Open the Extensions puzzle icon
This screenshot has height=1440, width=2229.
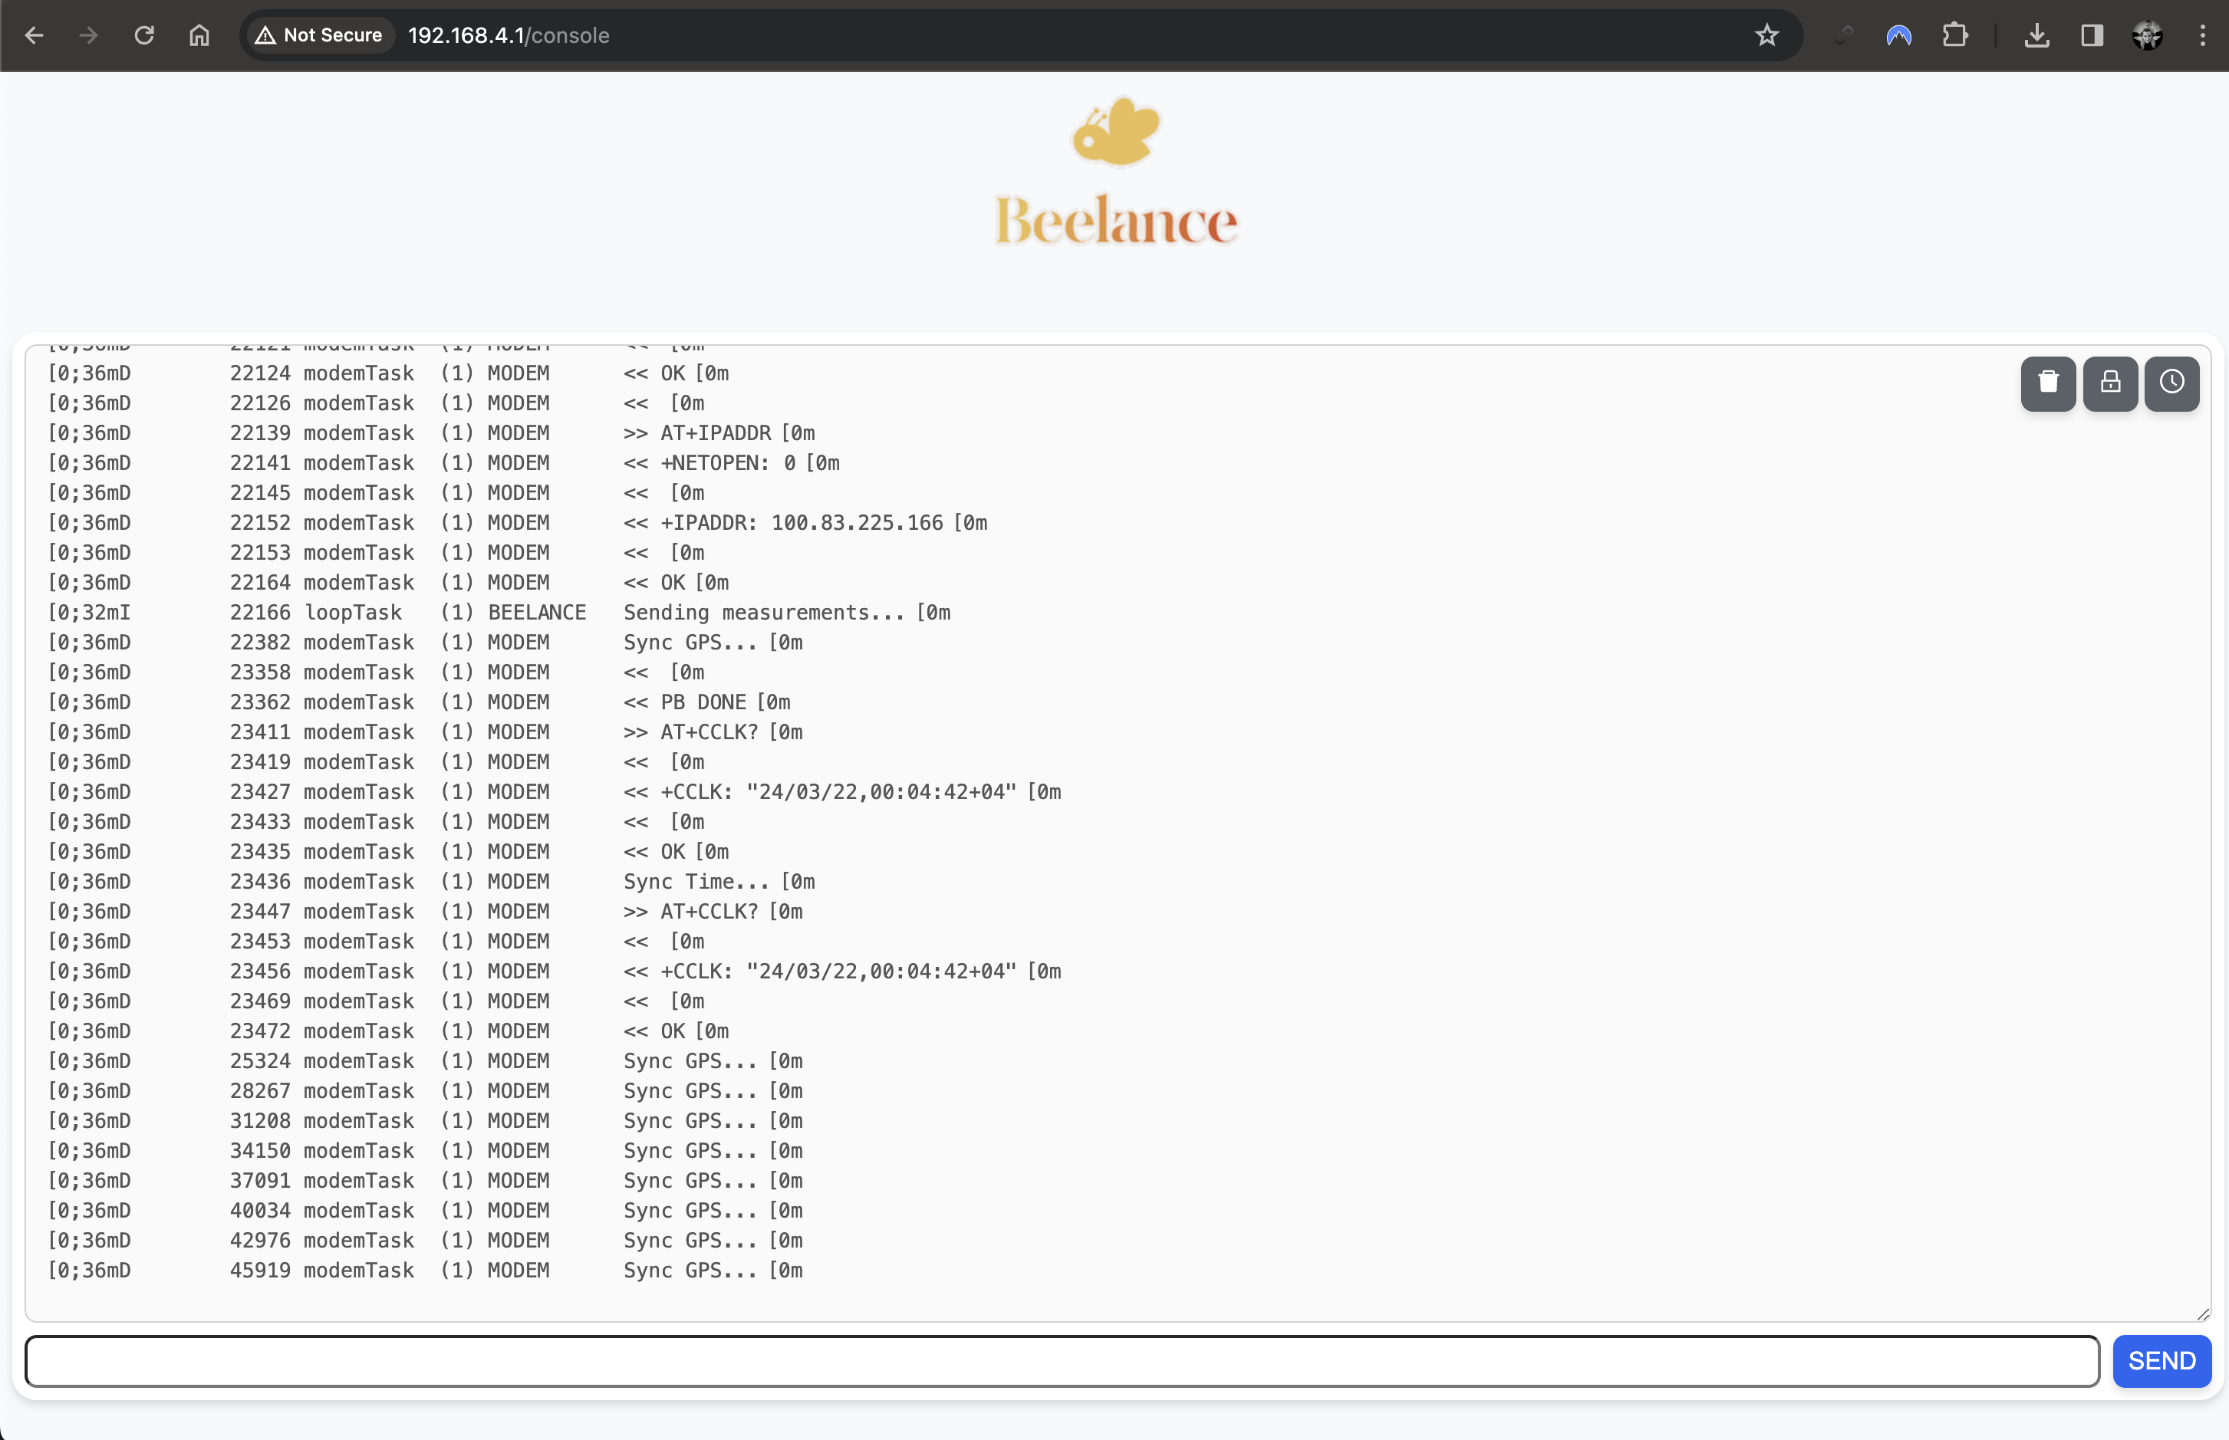(x=1954, y=35)
